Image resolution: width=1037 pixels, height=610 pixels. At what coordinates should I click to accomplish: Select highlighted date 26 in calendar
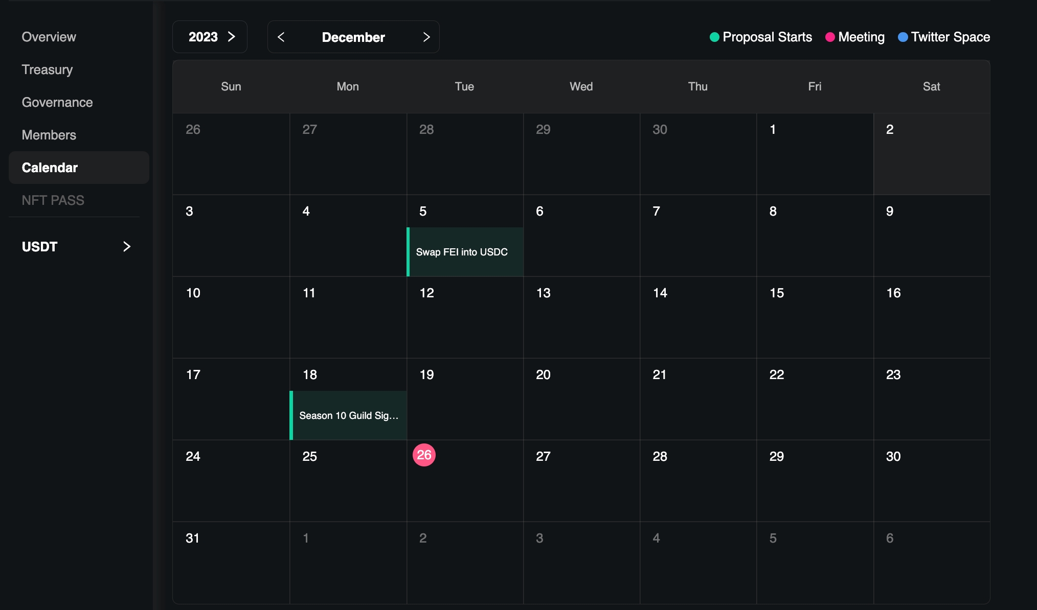(424, 455)
